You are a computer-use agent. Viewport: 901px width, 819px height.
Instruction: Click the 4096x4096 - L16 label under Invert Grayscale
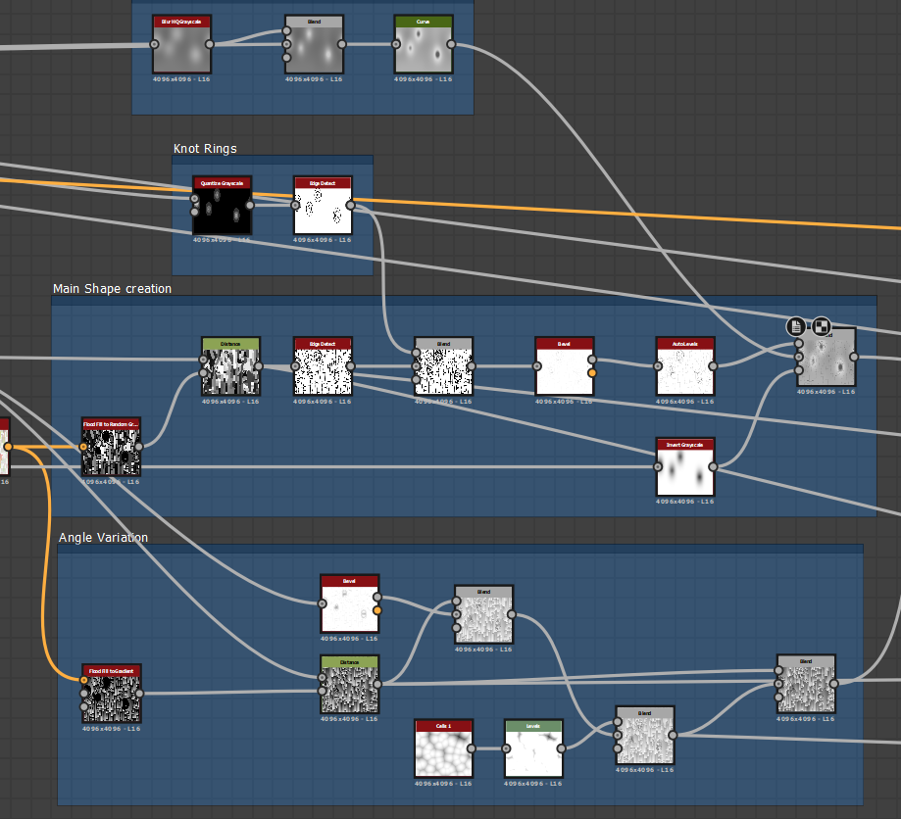tap(685, 502)
